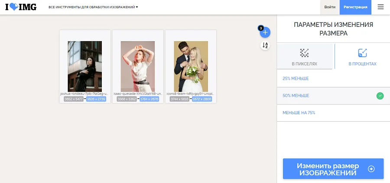Select the icons8-team wedding couple thumbnail
The height and width of the screenshot is (183, 390).
(191, 66)
